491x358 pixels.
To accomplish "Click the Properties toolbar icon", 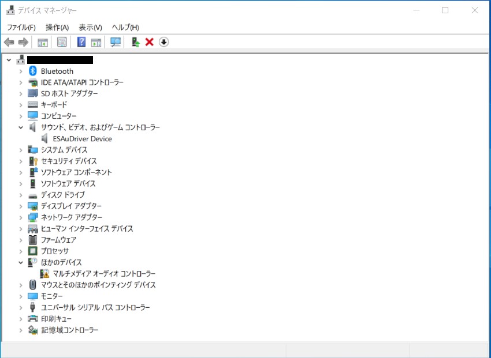I will coord(62,42).
